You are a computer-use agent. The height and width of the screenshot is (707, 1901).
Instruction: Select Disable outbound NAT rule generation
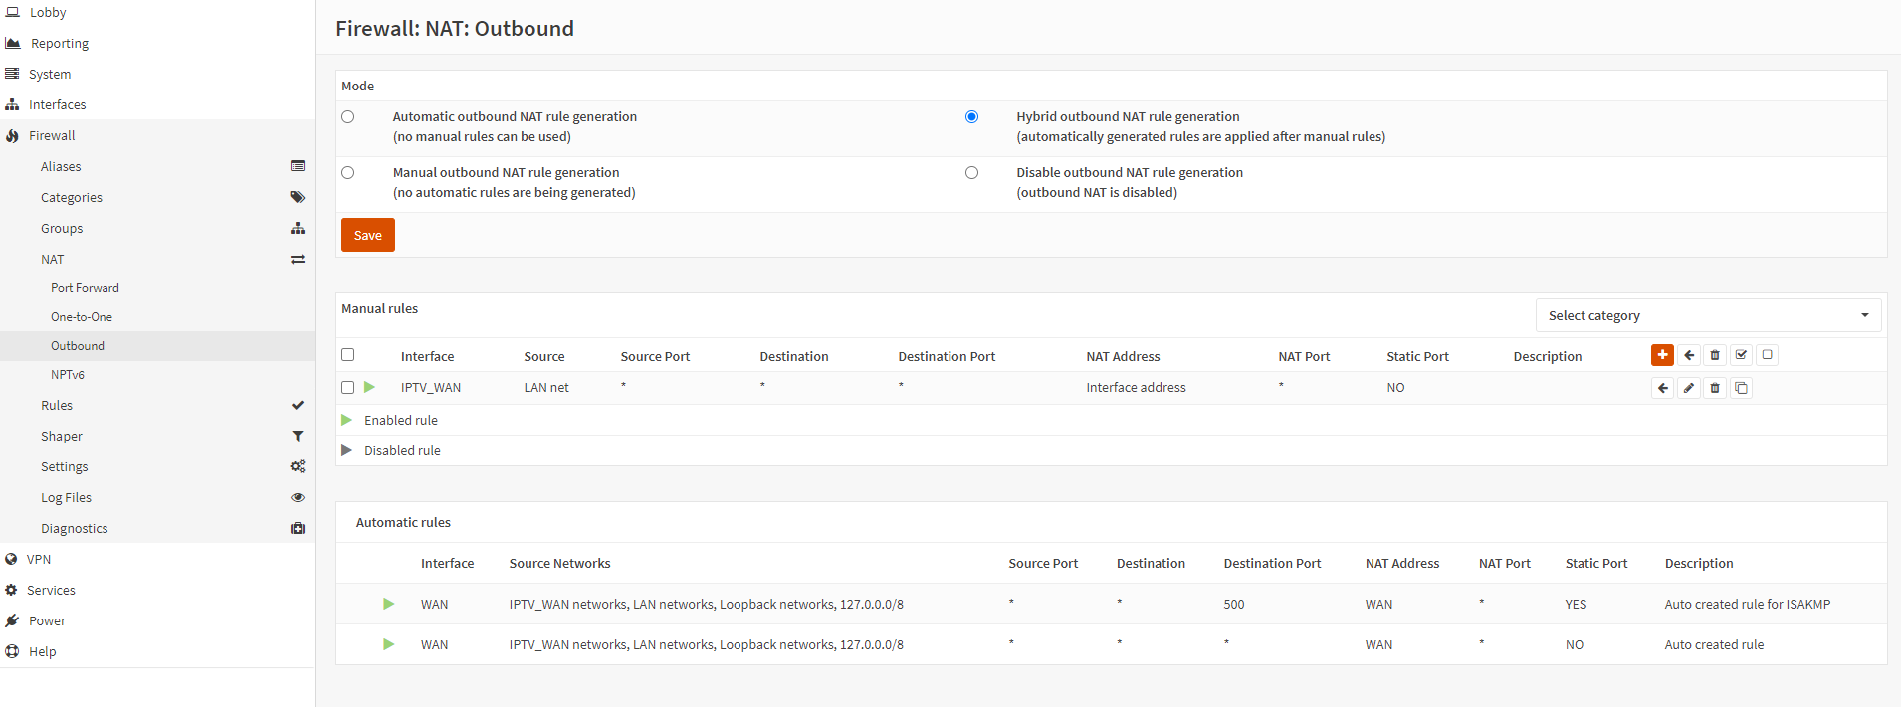pos(971,172)
